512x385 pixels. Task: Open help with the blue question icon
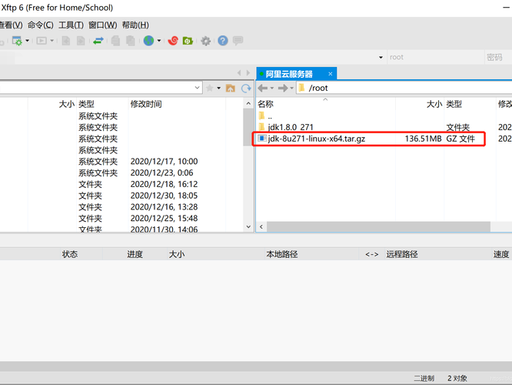pyautogui.click(x=223, y=41)
